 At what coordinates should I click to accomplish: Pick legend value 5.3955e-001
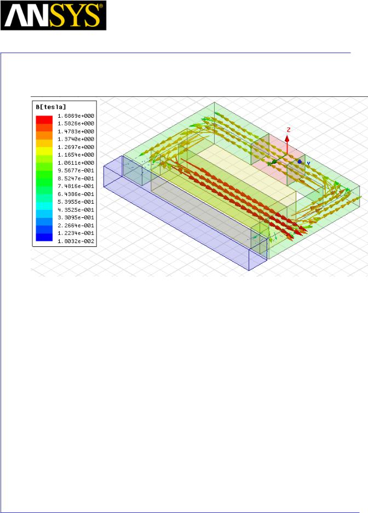click(76, 202)
